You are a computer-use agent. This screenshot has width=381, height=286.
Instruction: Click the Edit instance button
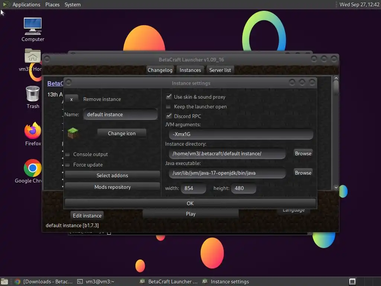pyautogui.click(x=87, y=216)
